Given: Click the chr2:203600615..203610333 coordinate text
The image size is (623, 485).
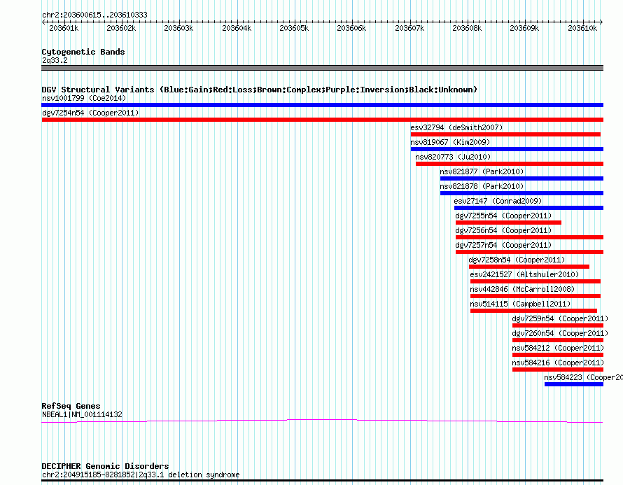Looking at the screenshot, I should (94, 15).
